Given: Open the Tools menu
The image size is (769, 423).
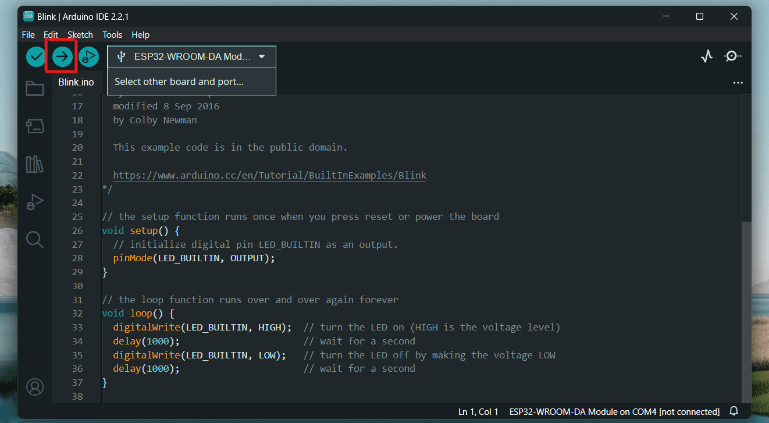Looking at the screenshot, I should coord(112,34).
